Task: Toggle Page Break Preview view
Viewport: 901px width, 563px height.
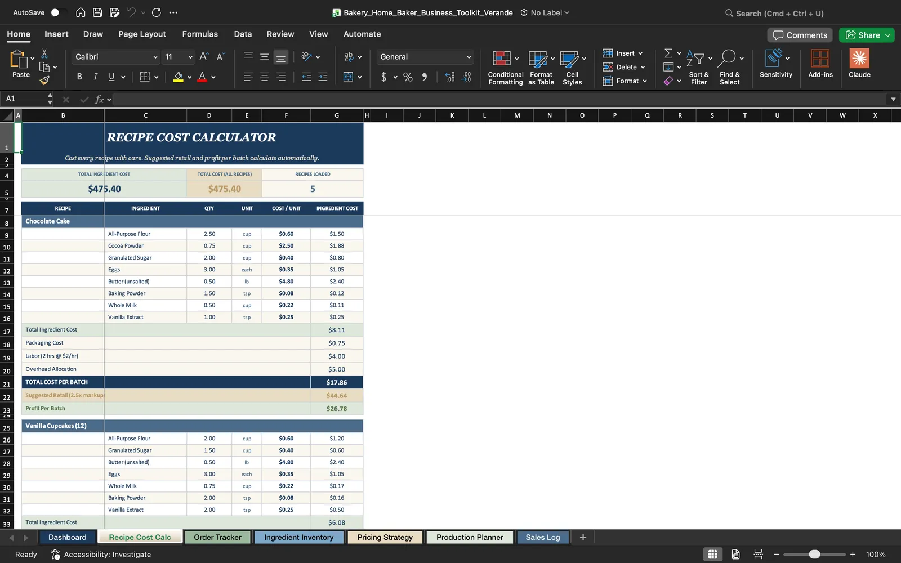Action: [x=758, y=554]
